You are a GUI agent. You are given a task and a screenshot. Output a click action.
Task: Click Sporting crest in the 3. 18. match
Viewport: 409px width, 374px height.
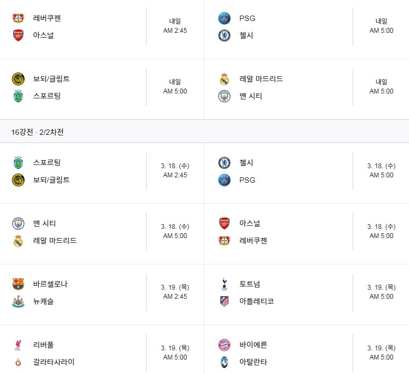click(18, 162)
